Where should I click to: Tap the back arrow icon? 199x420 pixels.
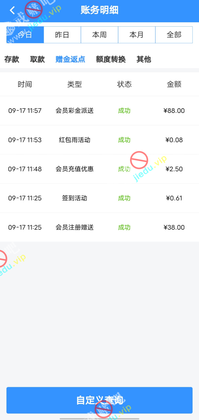pyautogui.click(x=12, y=10)
